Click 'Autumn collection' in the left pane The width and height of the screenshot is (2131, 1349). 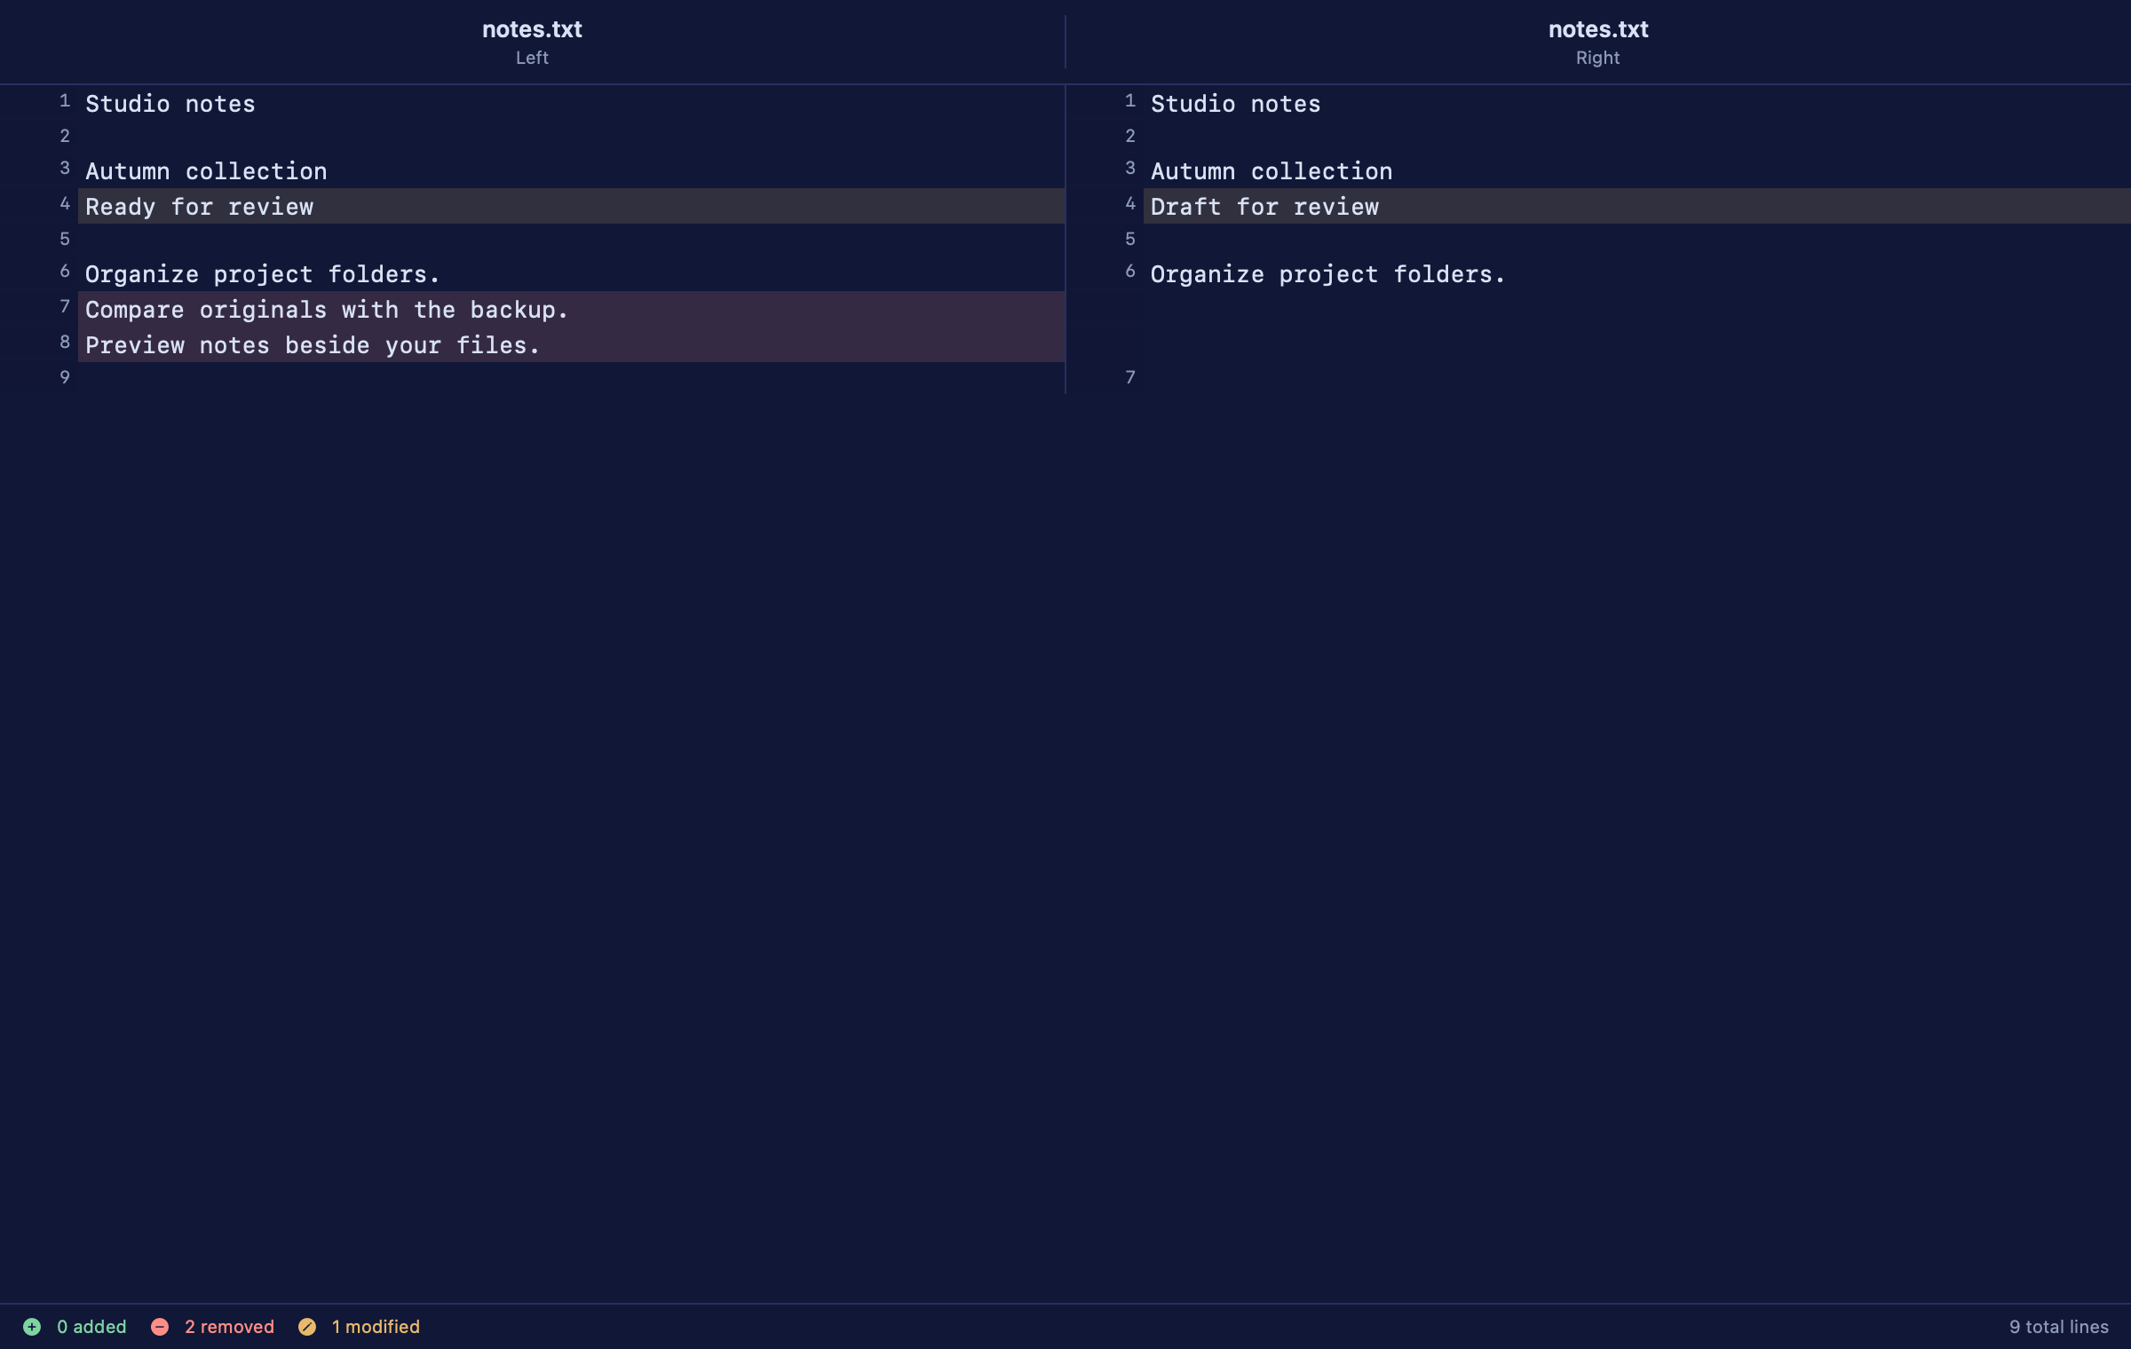tap(206, 171)
